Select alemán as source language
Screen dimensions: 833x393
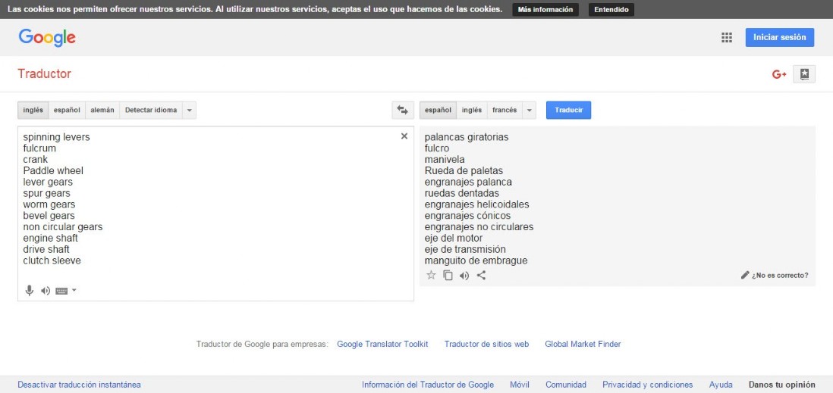coord(102,111)
